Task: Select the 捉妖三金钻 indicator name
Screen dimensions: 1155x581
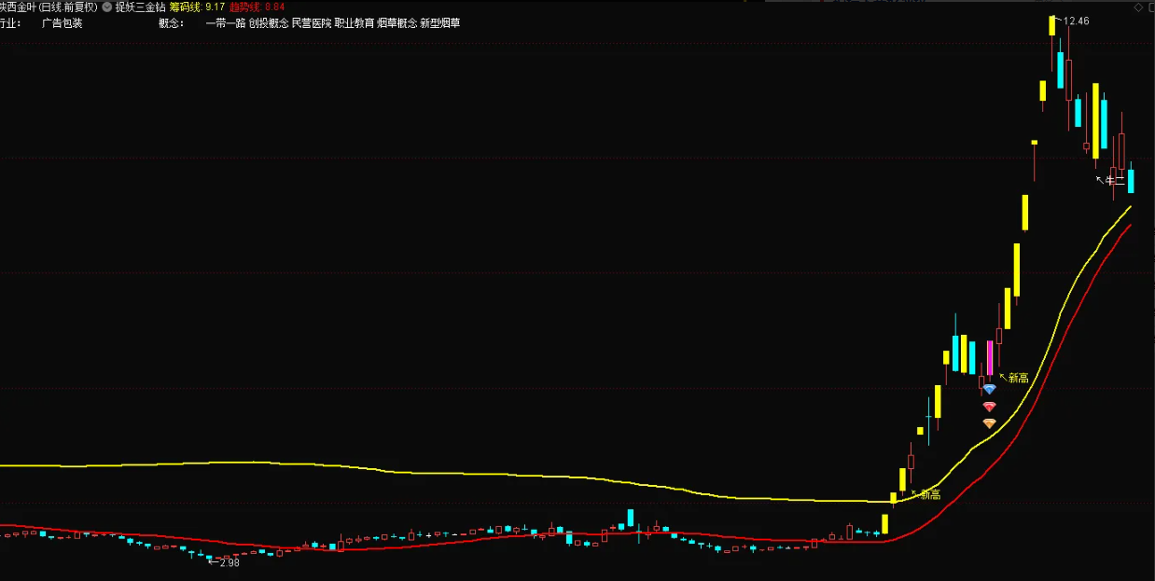Action: (140, 7)
